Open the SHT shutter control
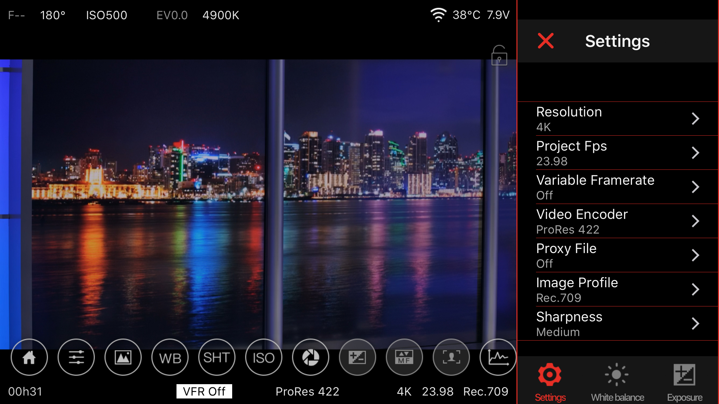719x404 pixels. click(217, 357)
